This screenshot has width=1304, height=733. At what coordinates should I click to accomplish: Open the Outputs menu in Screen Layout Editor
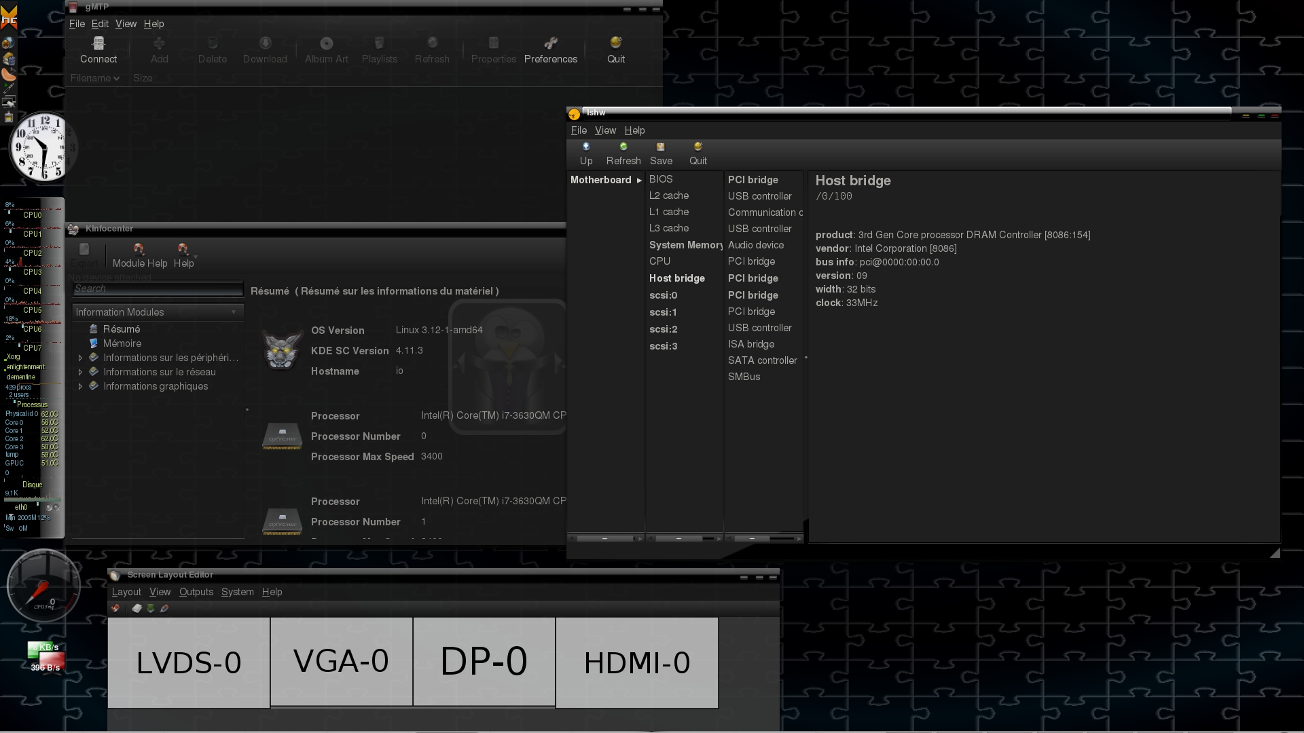196,592
